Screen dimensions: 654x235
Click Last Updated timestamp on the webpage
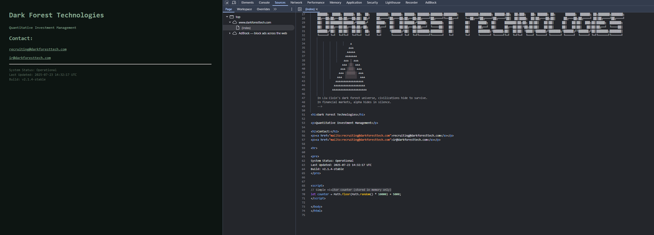[43, 75]
